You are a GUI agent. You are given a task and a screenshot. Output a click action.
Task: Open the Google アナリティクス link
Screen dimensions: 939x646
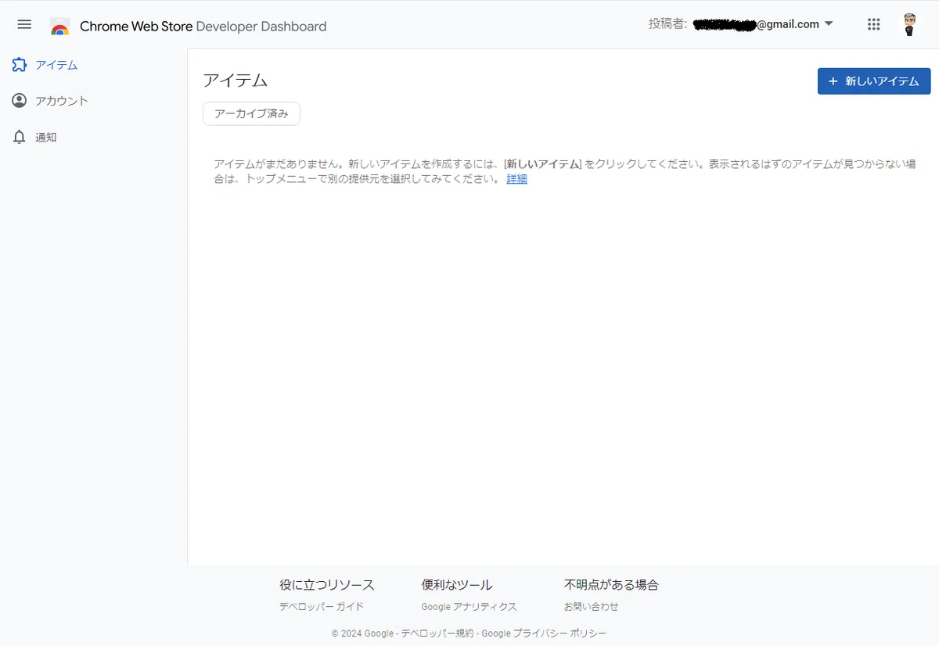tap(469, 607)
